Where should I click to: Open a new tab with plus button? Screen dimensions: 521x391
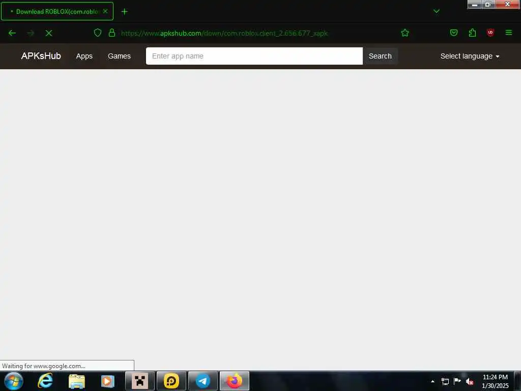tap(125, 12)
